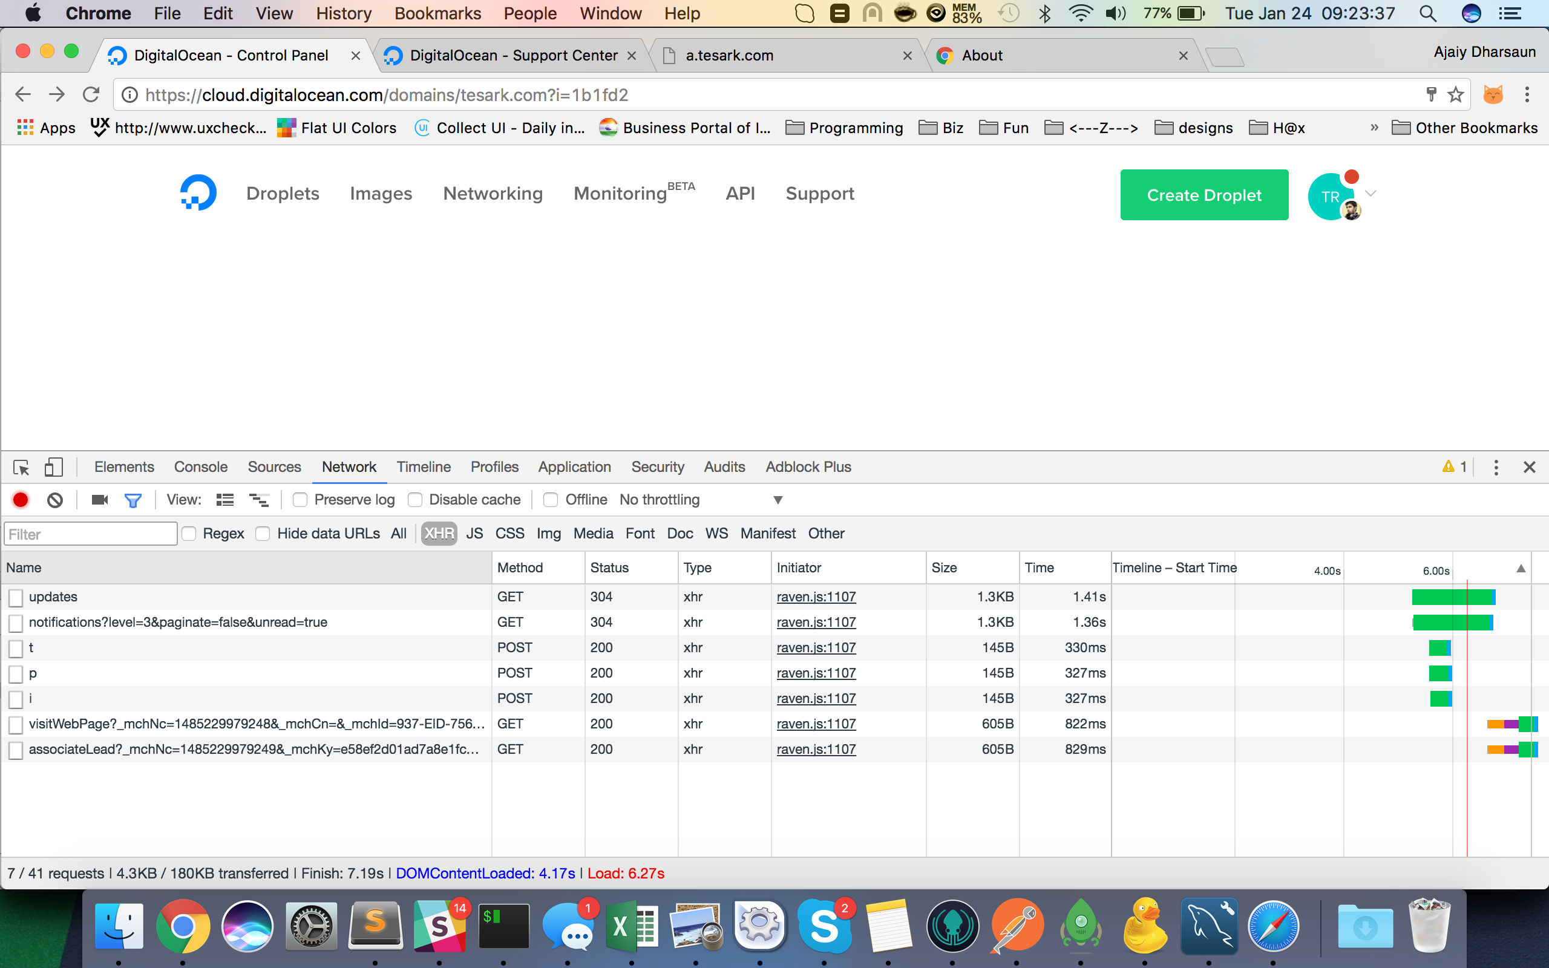Open the No throttling dropdown
This screenshot has height=968, width=1549.
701,500
